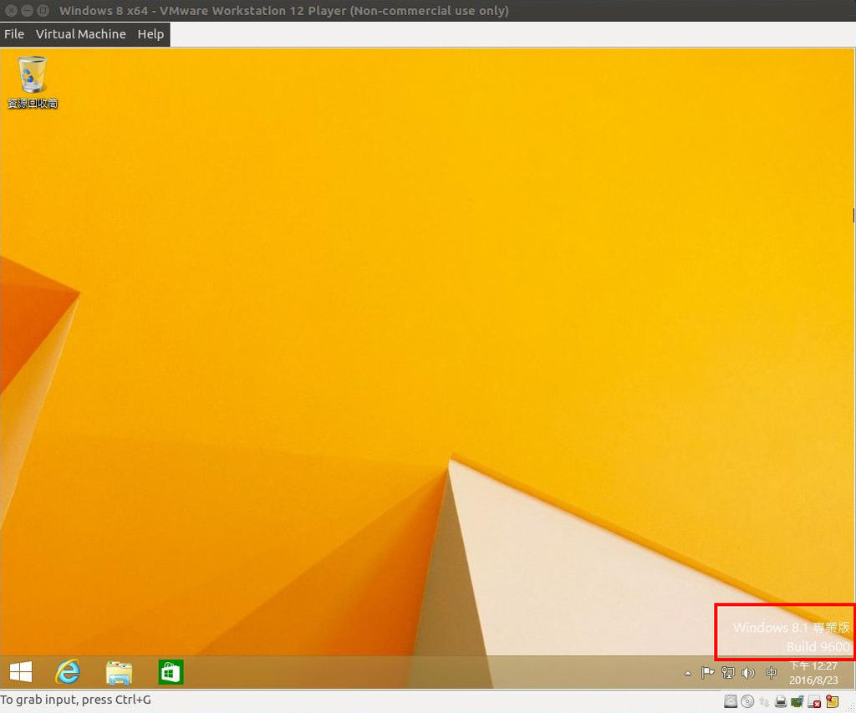Viewport: 856px width, 713px height.
Task: Launch Internet Explorer from the taskbar
Action: [x=69, y=671]
